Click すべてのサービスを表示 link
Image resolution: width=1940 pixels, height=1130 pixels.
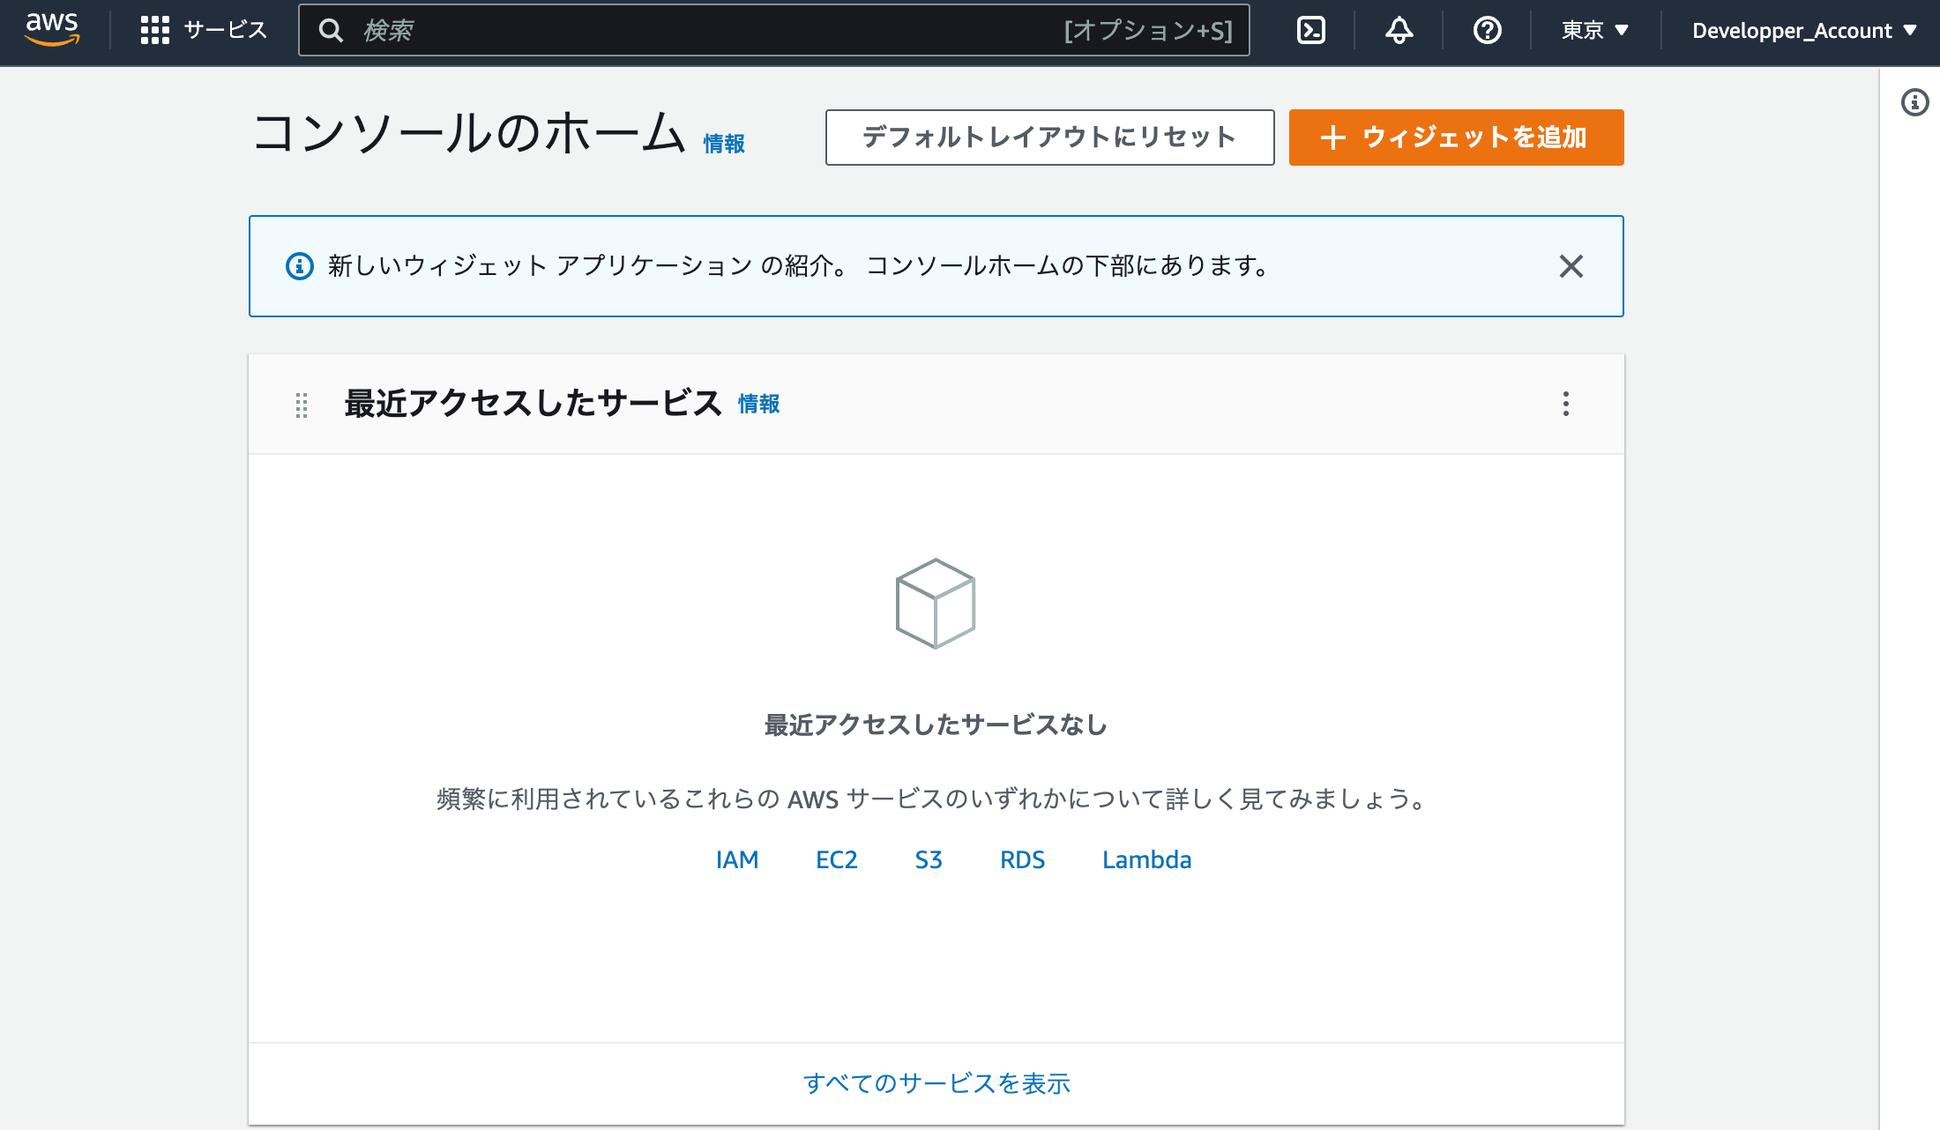coord(936,1082)
